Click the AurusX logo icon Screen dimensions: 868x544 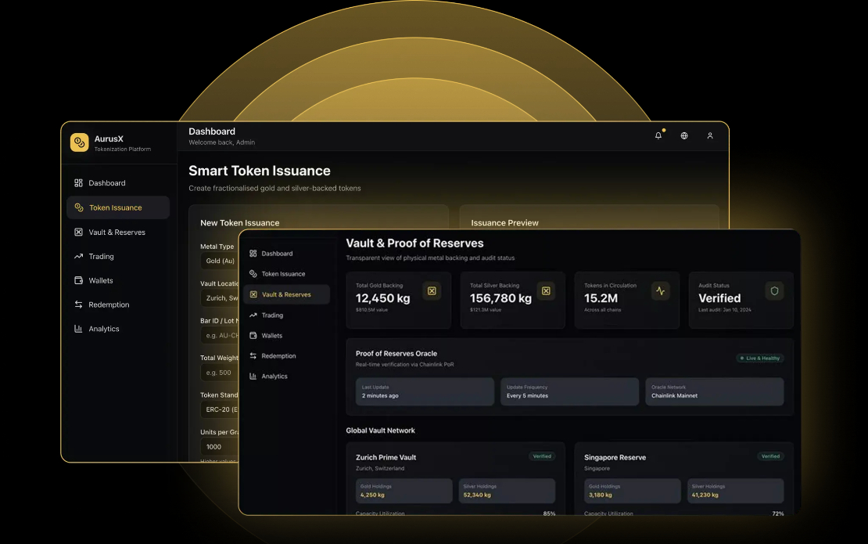click(79, 142)
